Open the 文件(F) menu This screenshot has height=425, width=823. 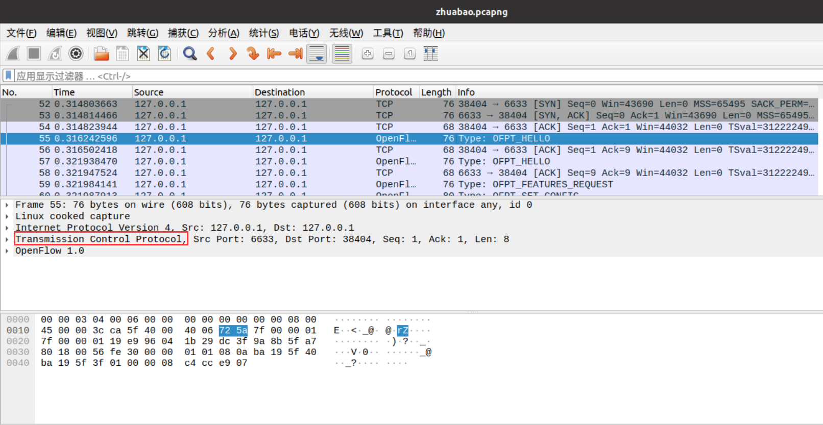[21, 33]
